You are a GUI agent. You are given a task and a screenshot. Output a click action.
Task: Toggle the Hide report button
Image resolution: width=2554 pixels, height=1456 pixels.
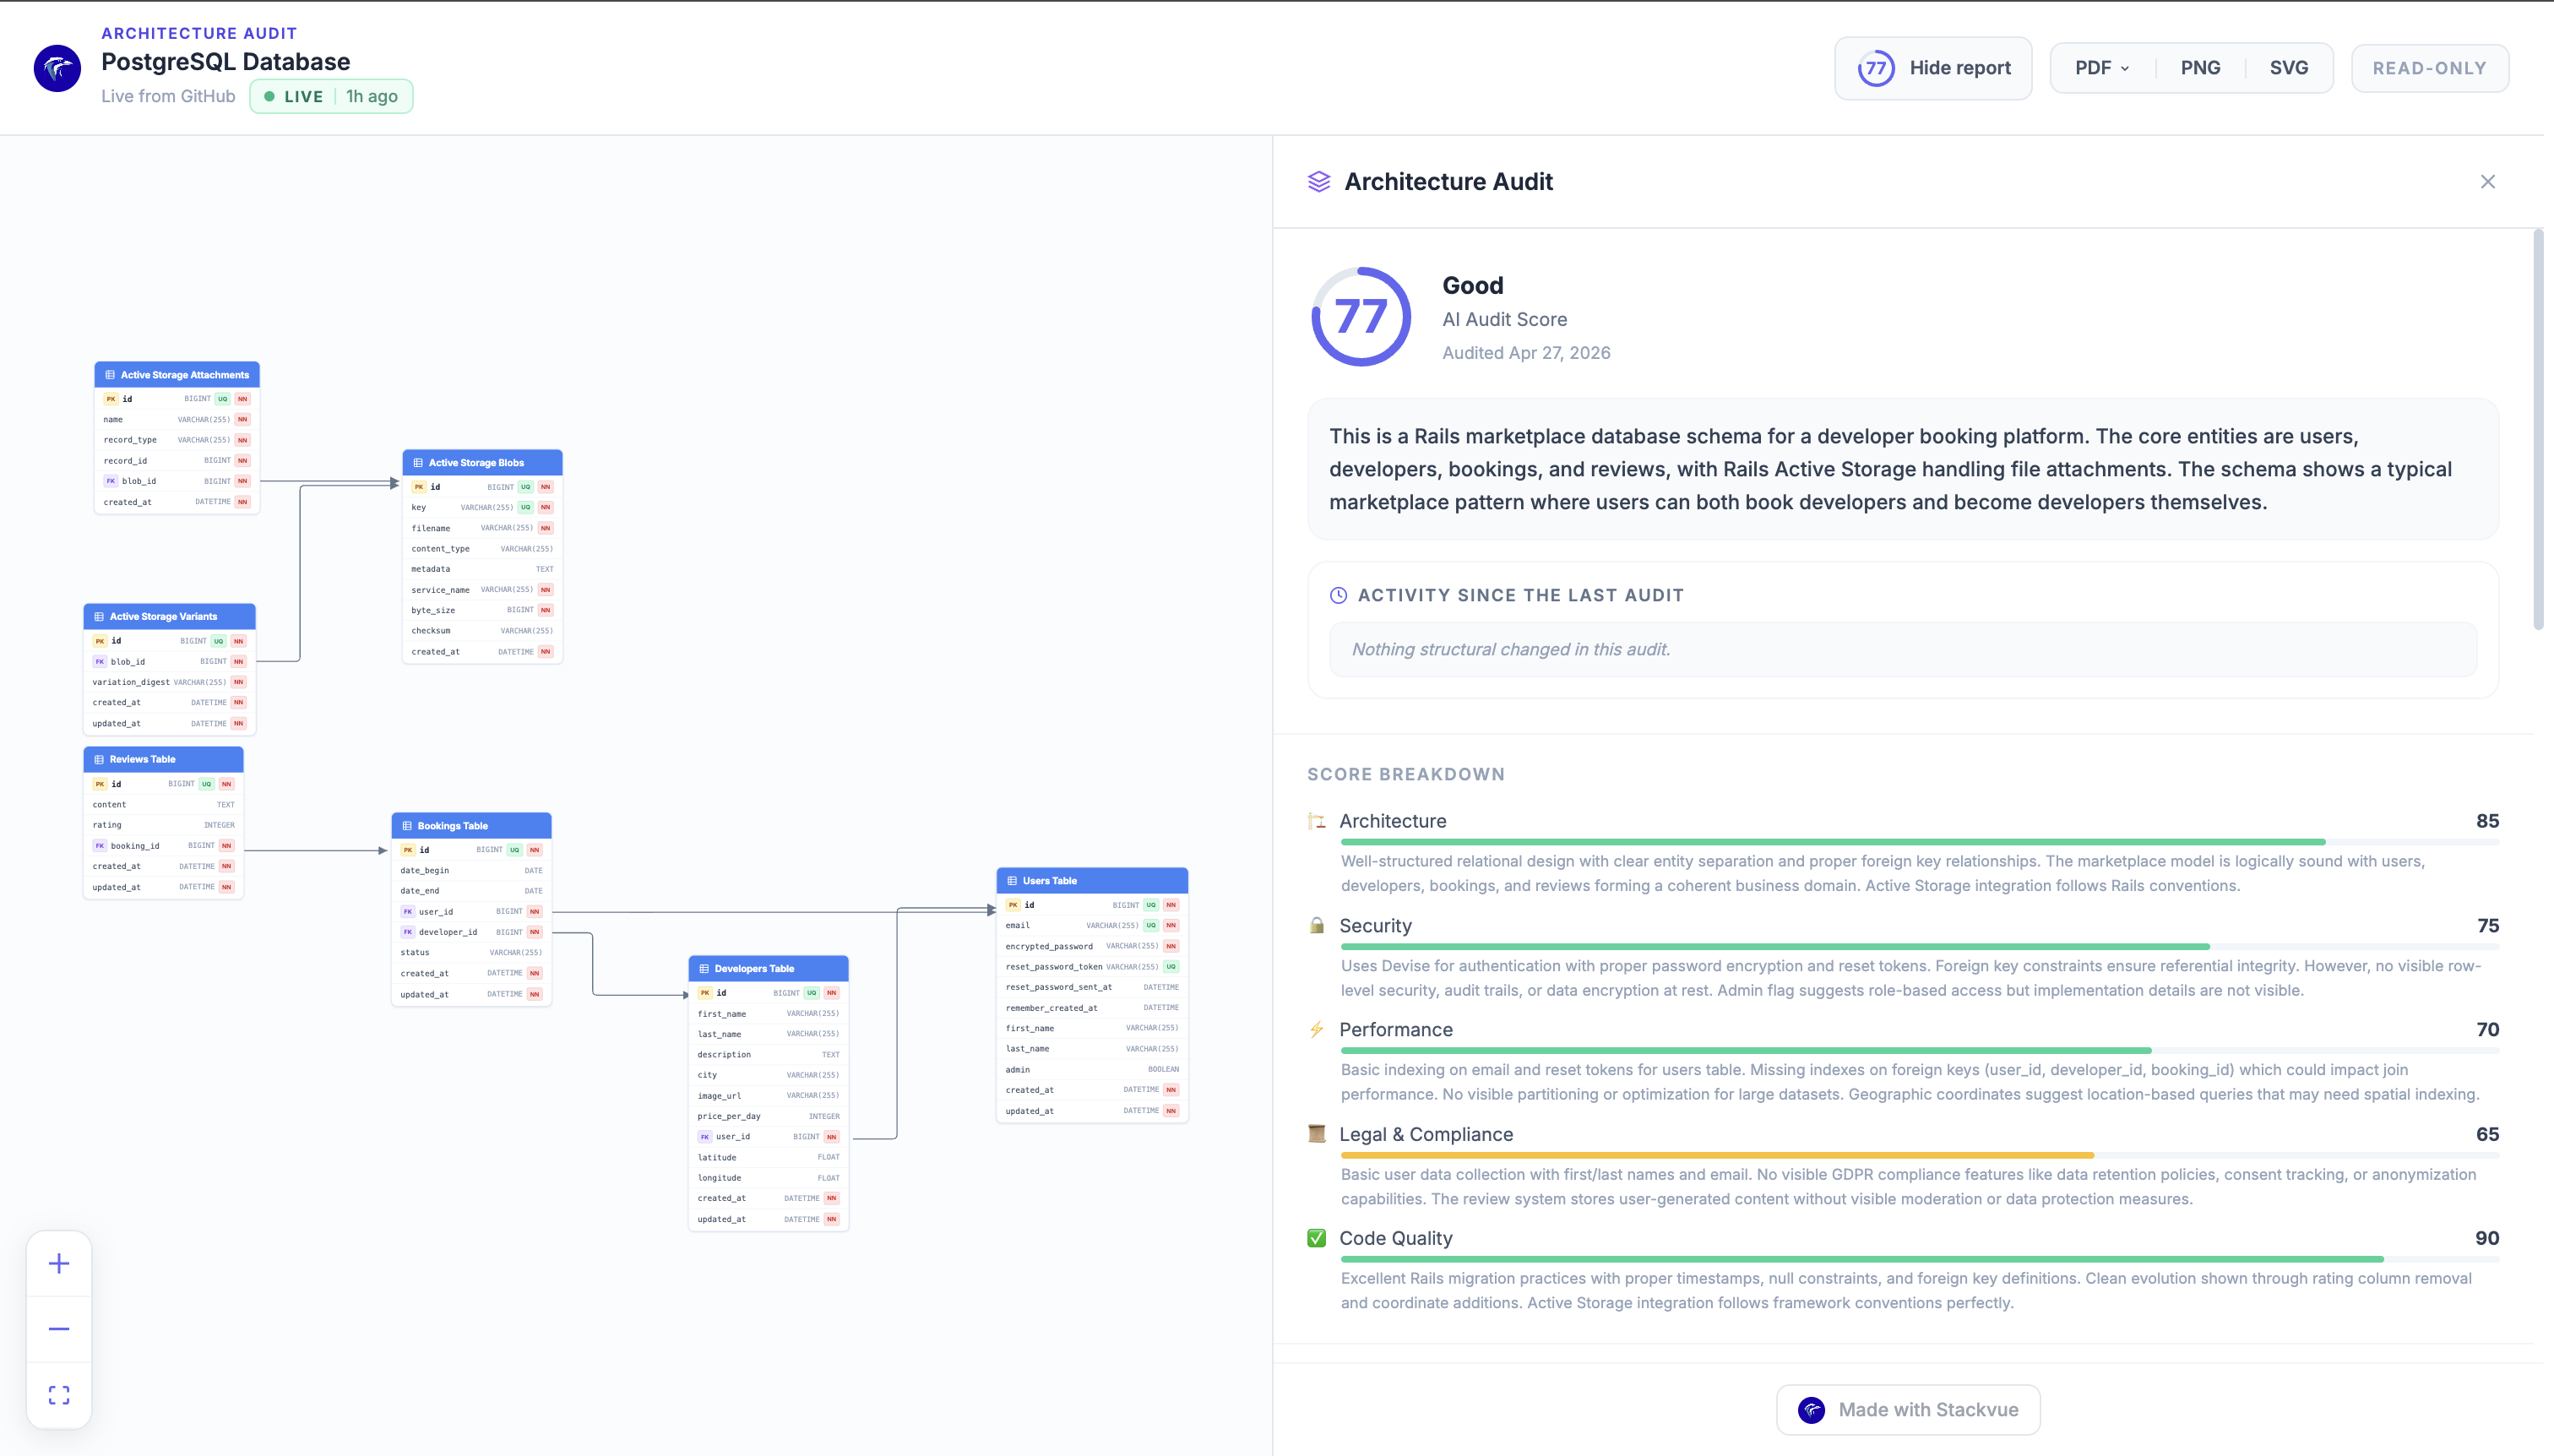[x=1933, y=68]
